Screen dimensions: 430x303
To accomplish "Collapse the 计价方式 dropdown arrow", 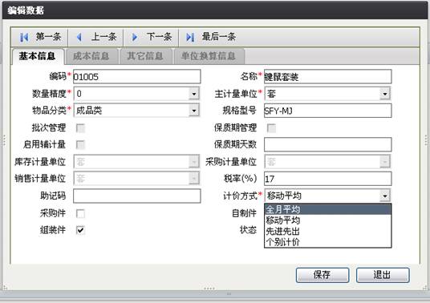I will 385,196.
